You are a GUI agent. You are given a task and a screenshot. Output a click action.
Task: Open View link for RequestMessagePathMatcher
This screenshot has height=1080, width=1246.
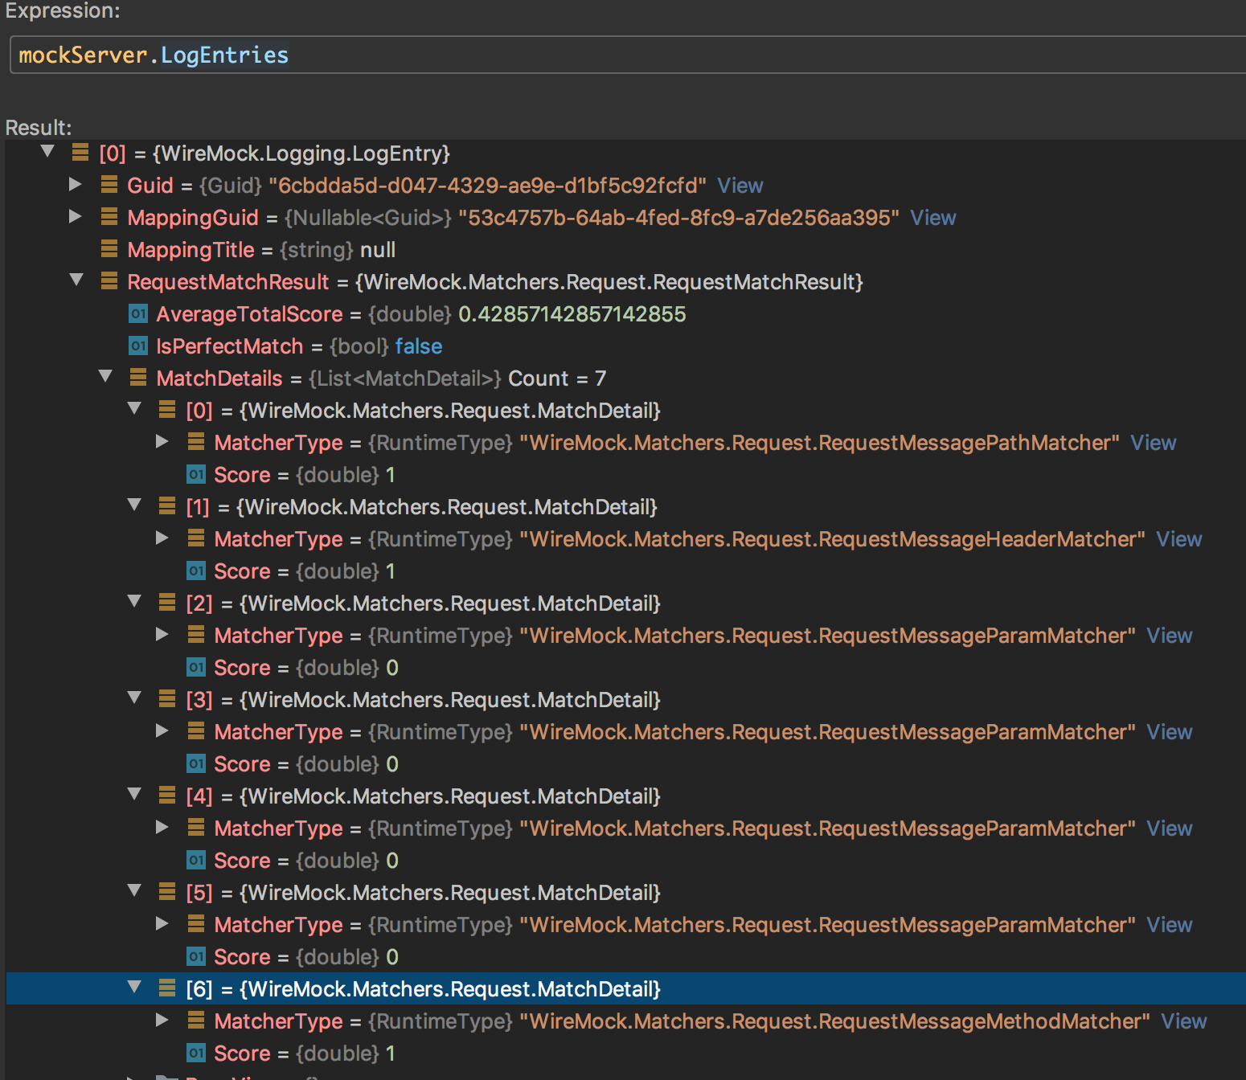coord(1153,443)
